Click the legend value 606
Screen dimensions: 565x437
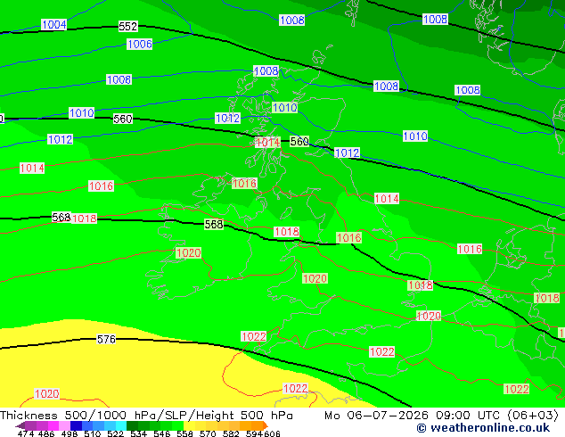(272, 433)
